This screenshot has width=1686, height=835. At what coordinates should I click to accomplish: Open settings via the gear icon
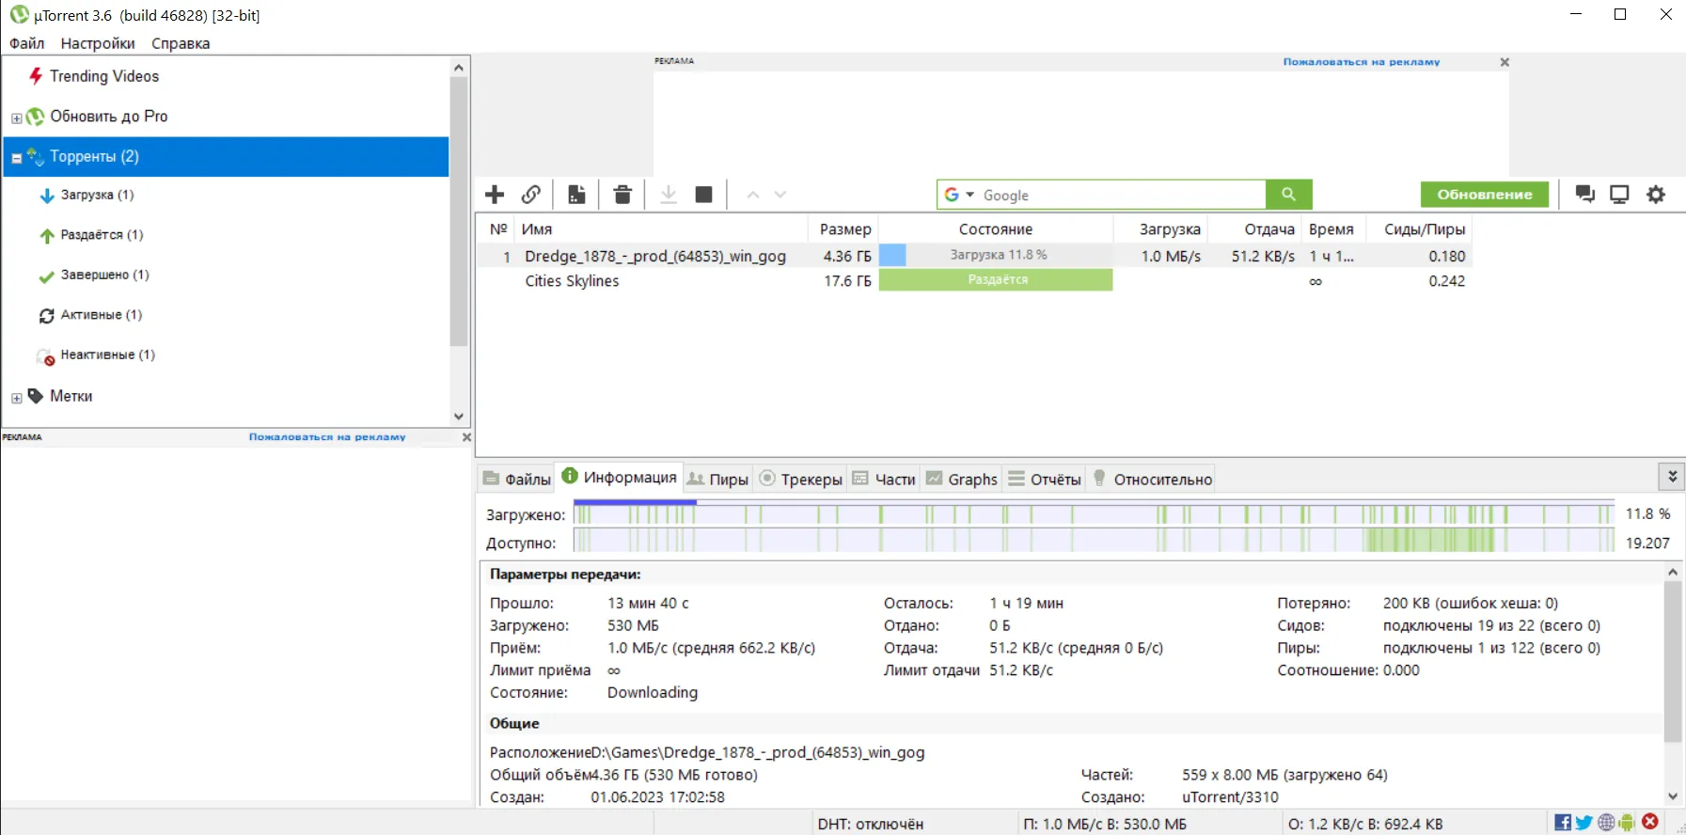(1656, 195)
